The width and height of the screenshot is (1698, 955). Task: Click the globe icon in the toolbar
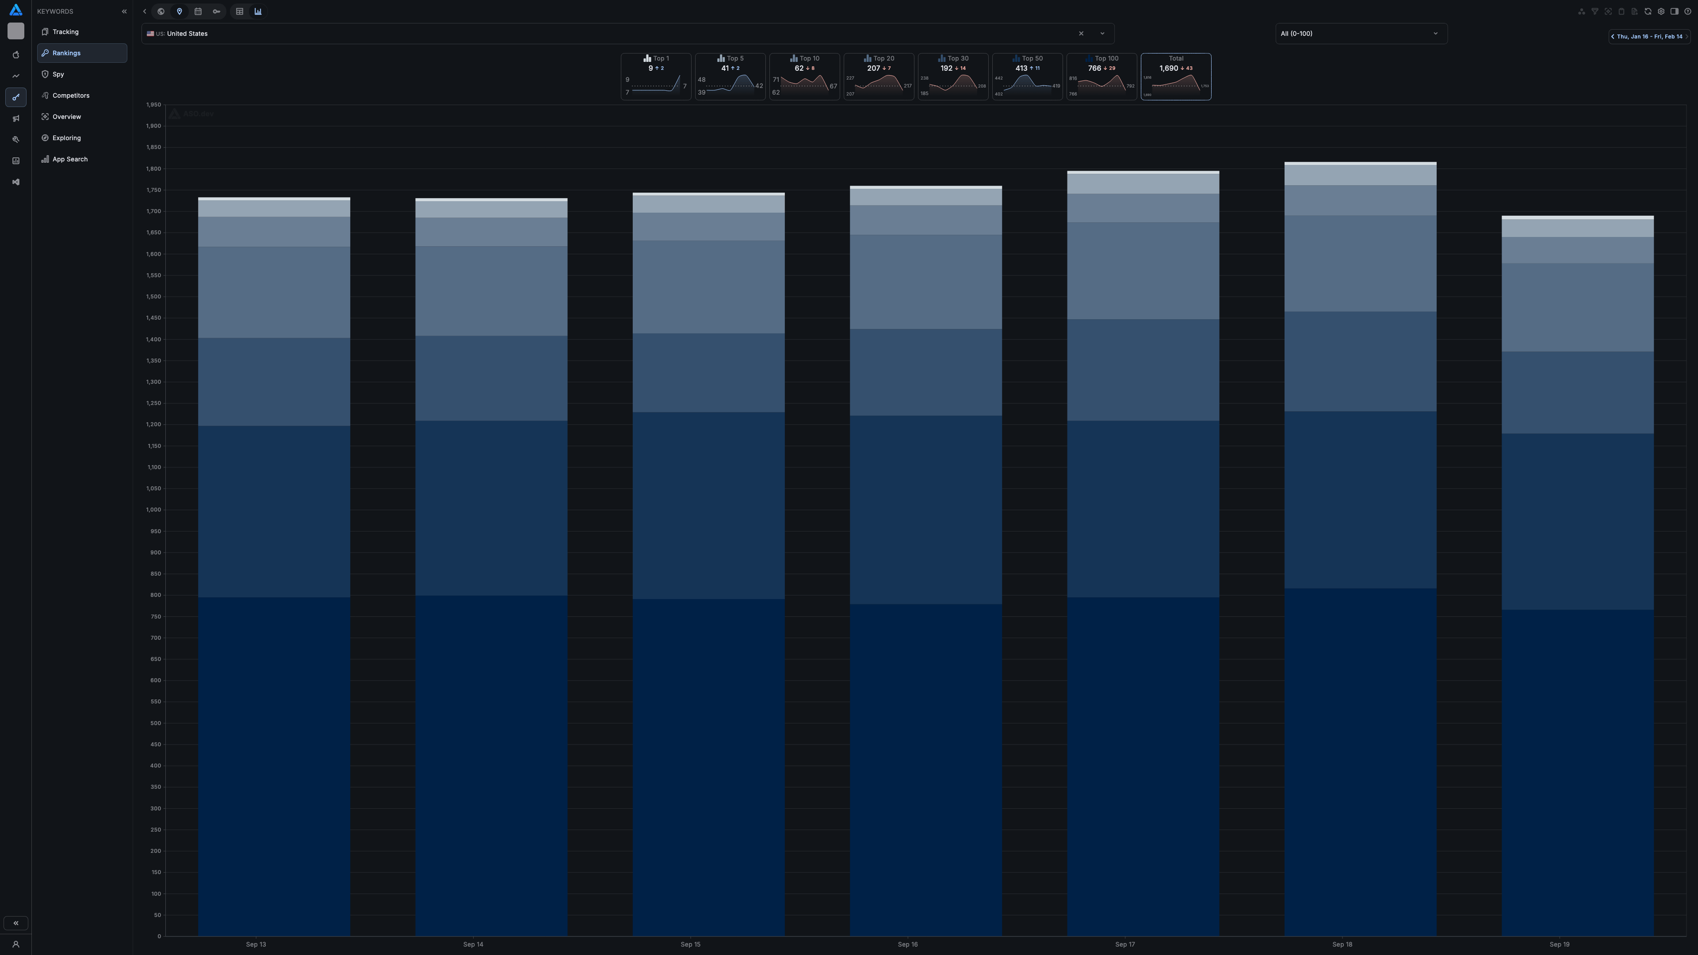[x=161, y=11]
